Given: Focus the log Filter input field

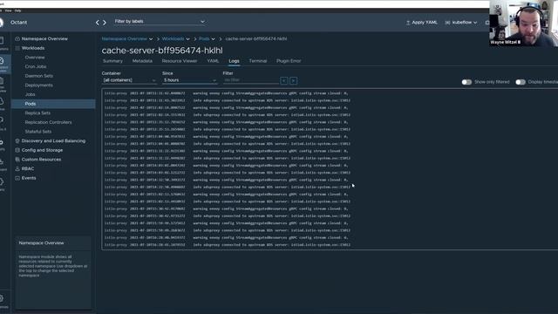Looking at the screenshot, I should [x=250, y=80].
